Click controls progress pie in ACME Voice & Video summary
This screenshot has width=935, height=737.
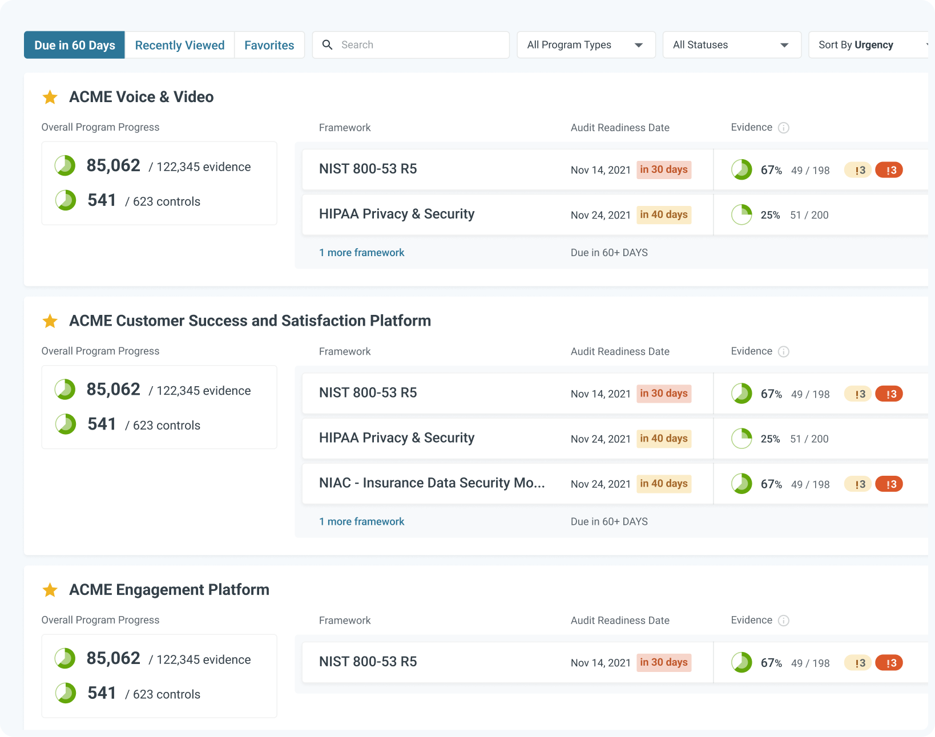[66, 200]
